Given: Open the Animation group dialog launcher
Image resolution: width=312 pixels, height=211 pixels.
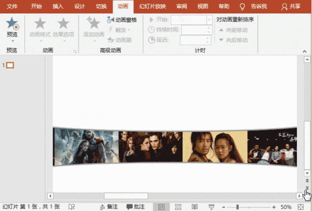Looking at the screenshot, I should 75,51.
